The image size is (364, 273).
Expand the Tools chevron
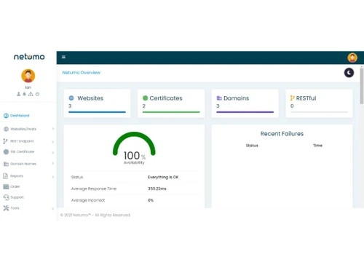pos(53,209)
